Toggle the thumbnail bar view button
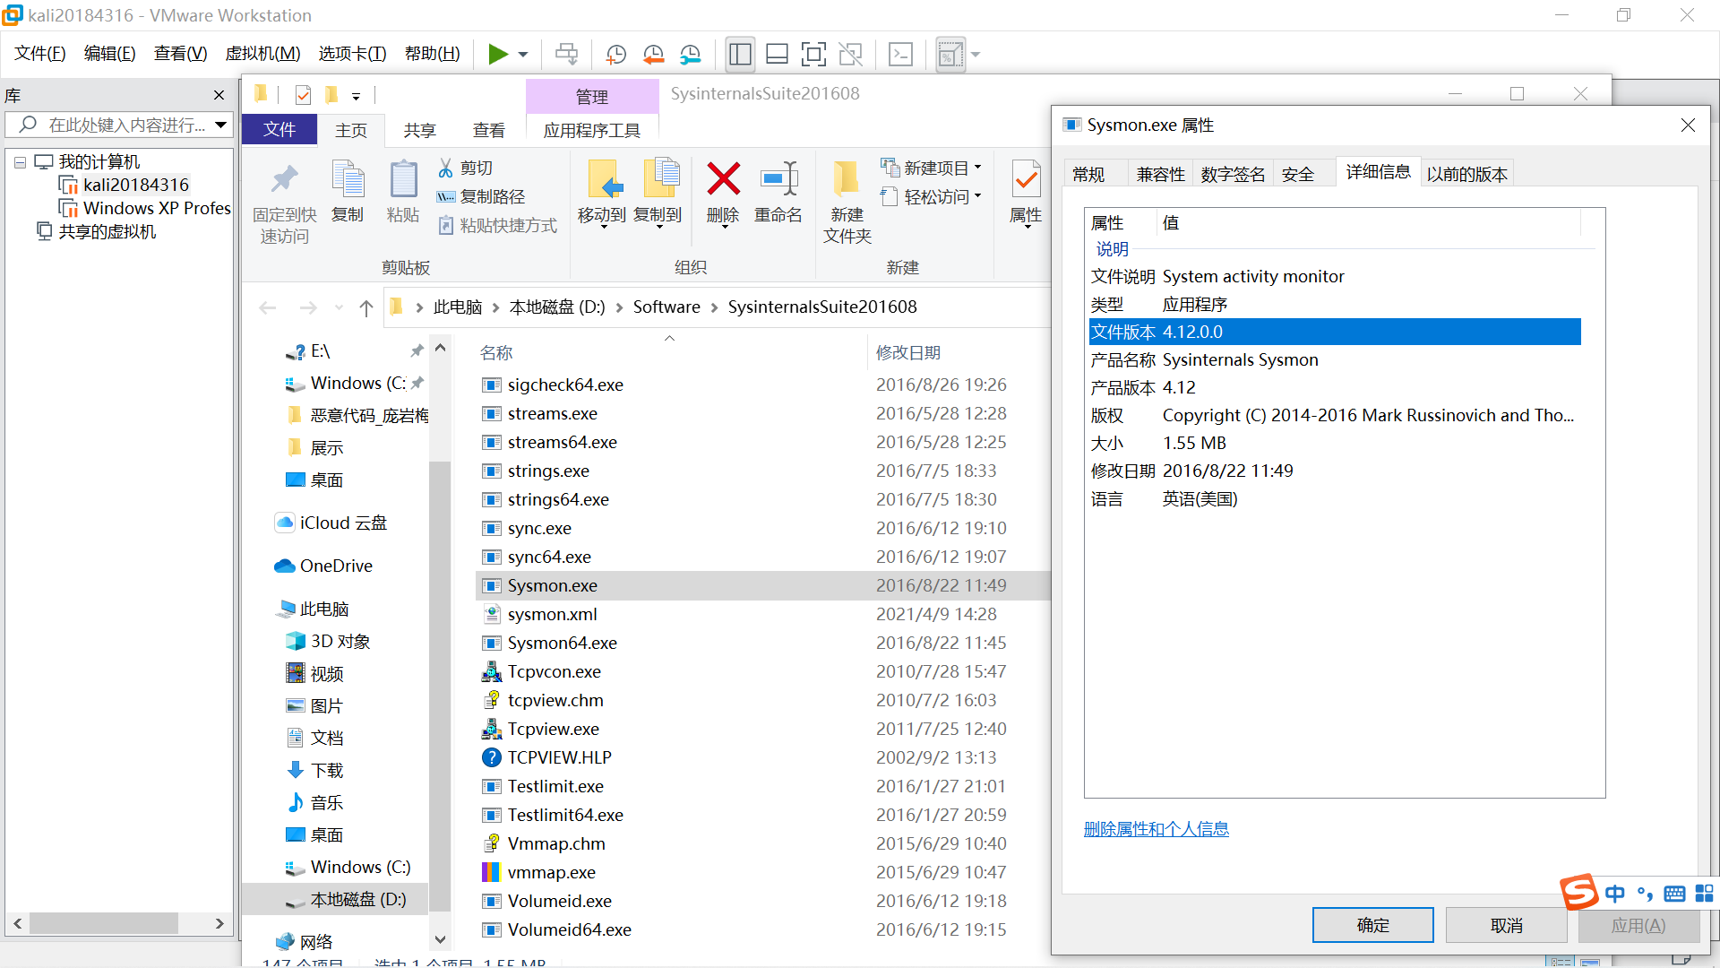 click(777, 55)
